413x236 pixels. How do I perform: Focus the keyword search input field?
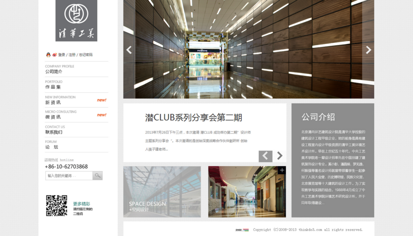coord(69,175)
